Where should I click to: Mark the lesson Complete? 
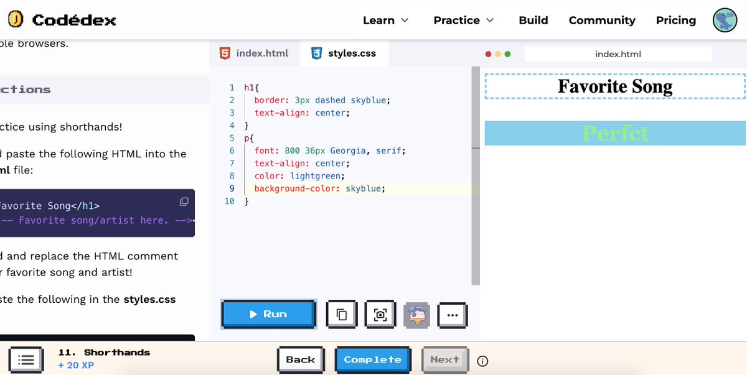pos(373,359)
